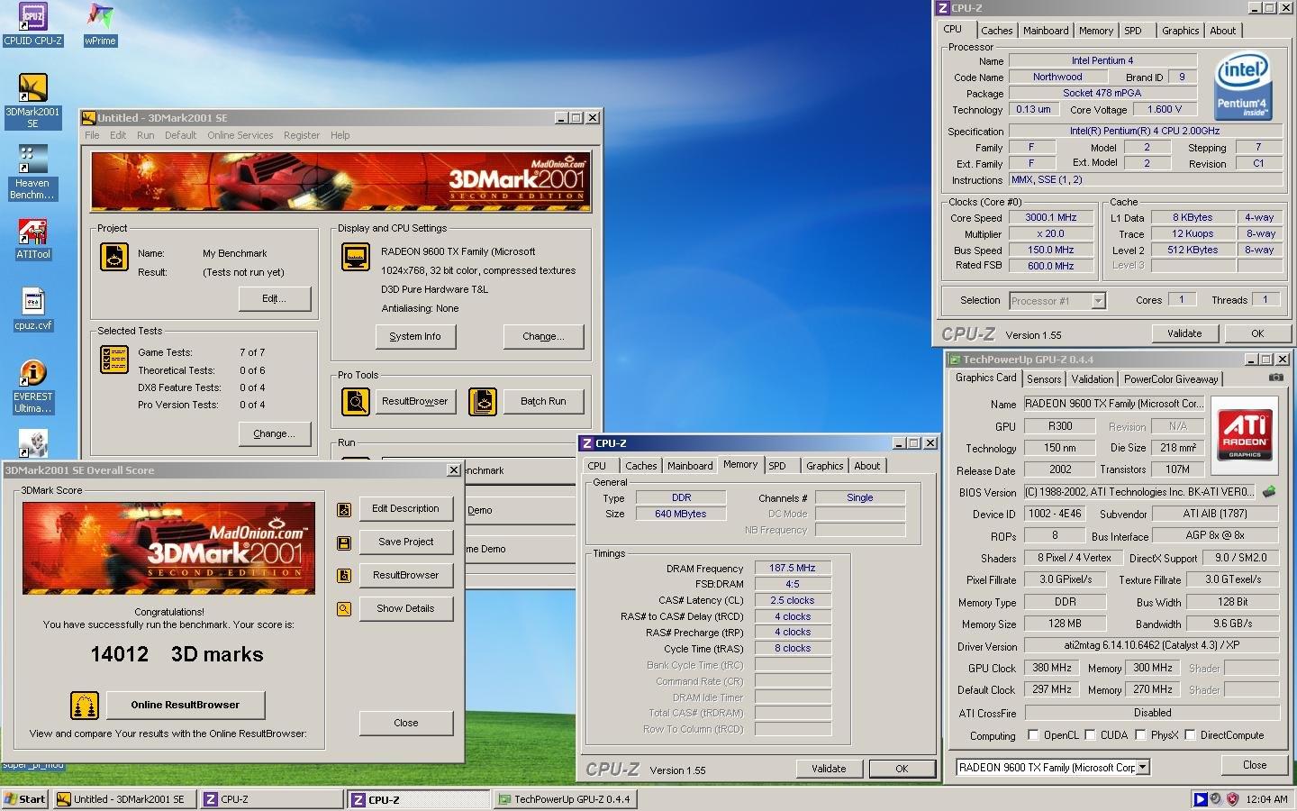This screenshot has height=811, width=1297.
Task: Click the Selected Tests checklist icon
Action: (x=114, y=360)
